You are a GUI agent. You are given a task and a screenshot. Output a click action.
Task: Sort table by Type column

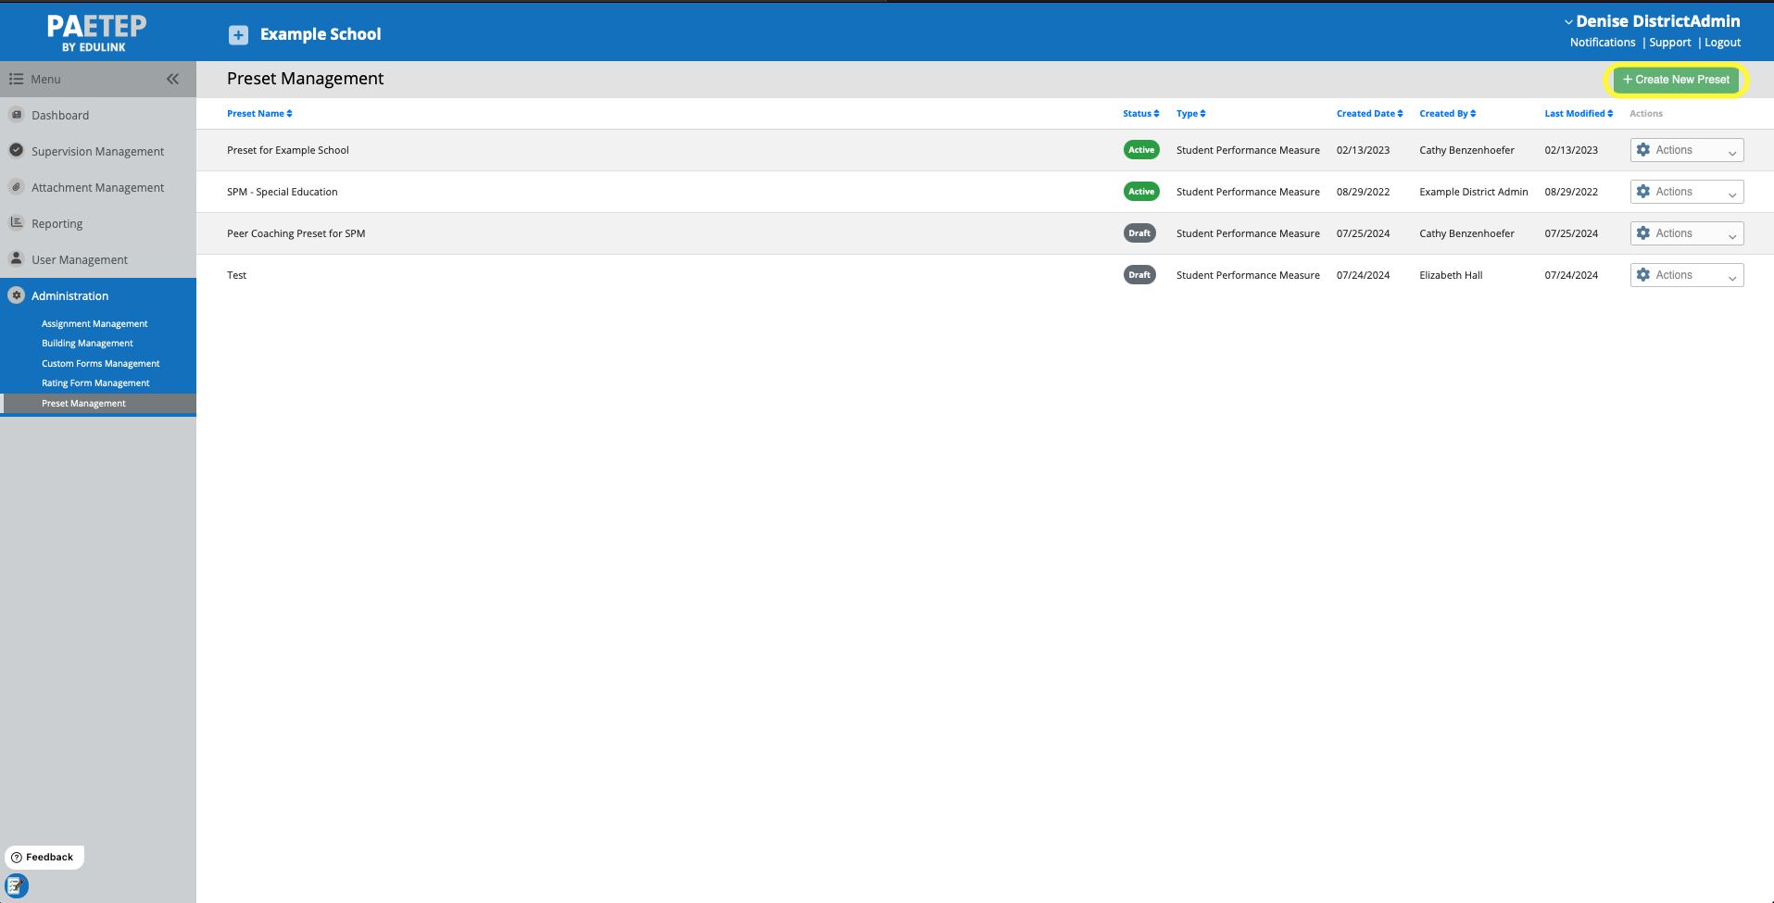tap(1191, 114)
